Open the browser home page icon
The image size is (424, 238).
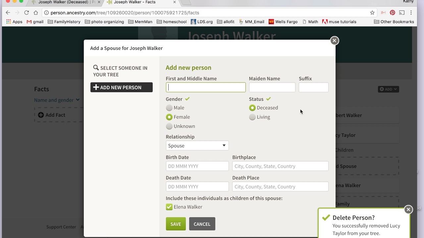click(x=36, y=13)
